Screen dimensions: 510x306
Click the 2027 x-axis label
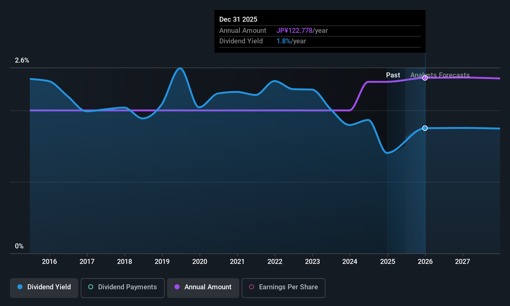click(x=462, y=262)
